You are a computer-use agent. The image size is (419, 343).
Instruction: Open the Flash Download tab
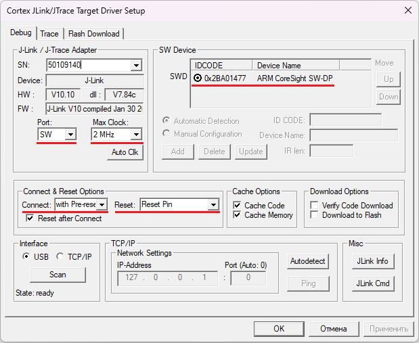(93, 34)
